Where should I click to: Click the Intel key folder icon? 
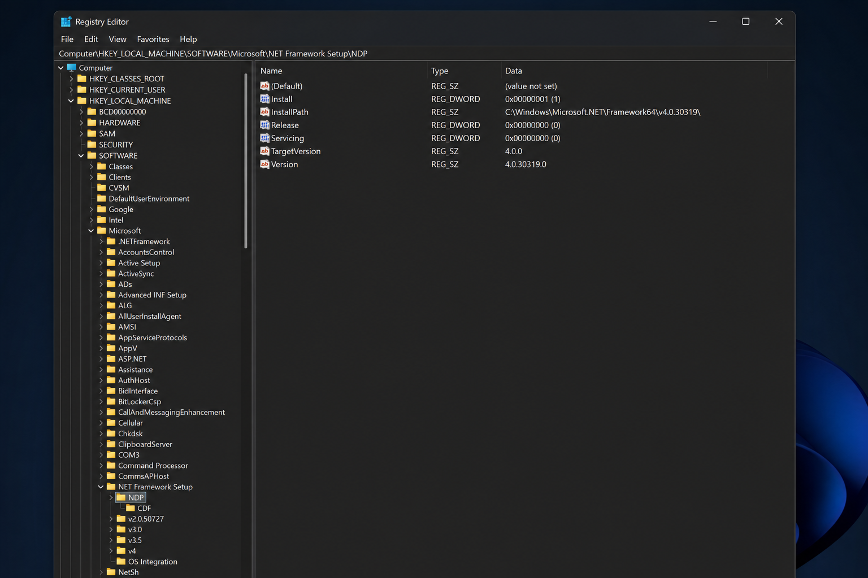pyautogui.click(x=102, y=220)
